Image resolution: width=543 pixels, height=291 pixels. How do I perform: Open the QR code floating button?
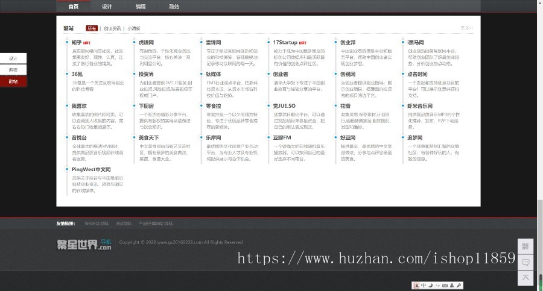coord(526,246)
